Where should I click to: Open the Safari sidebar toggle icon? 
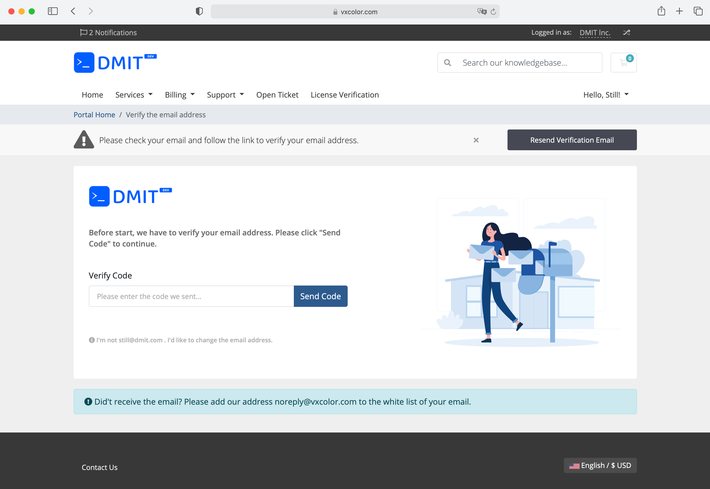[53, 11]
